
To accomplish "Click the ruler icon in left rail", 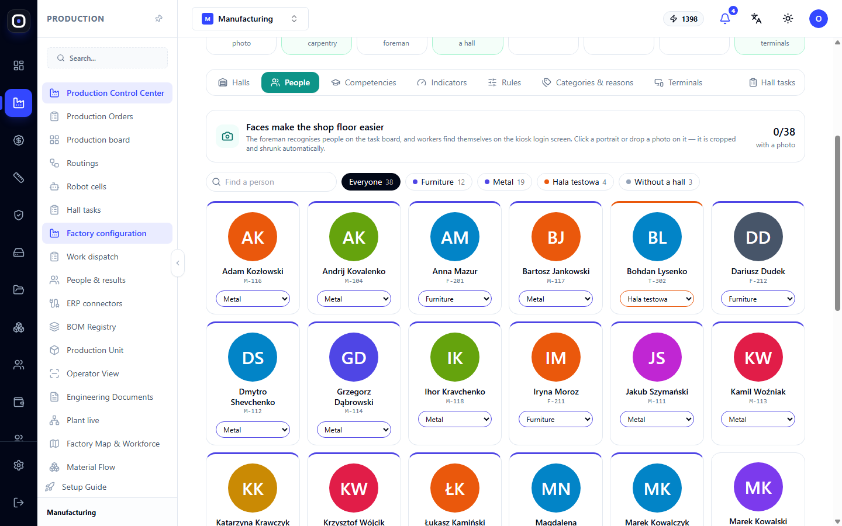I will point(19,178).
